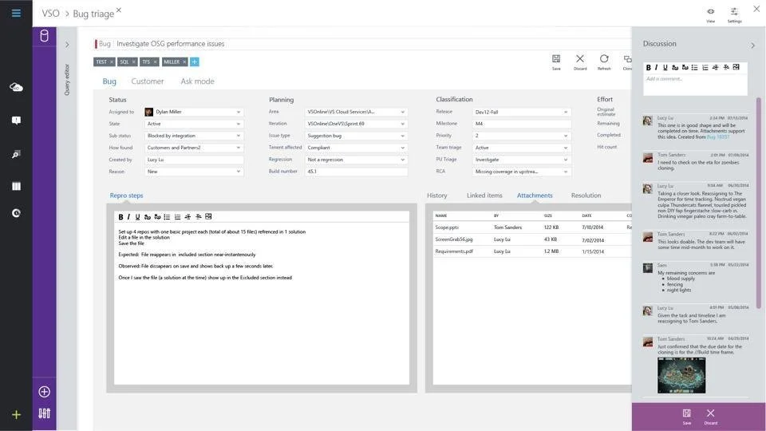Apply italic in Discussion comment toolbar

(656, 67)
